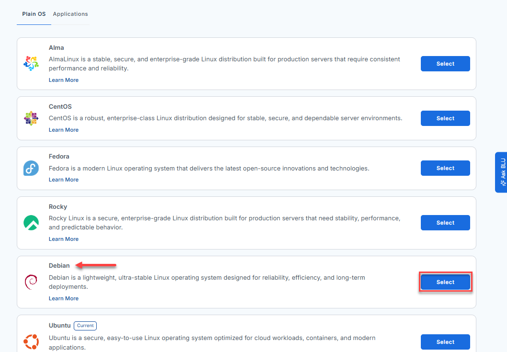507x352 pixels.
Task: Click the Ubuntu logo icon
Action: click(31, 342)
